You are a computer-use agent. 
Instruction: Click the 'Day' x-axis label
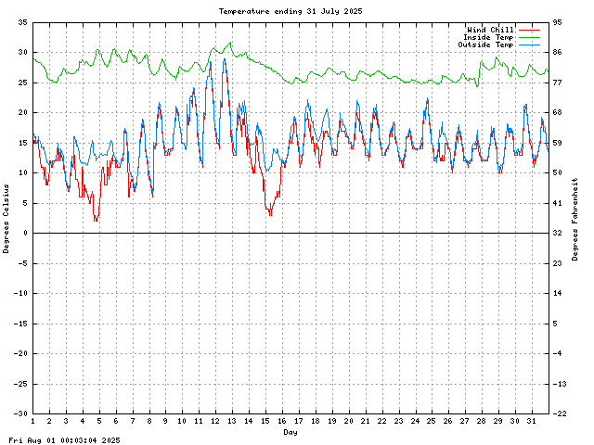(x=291, y=432)
